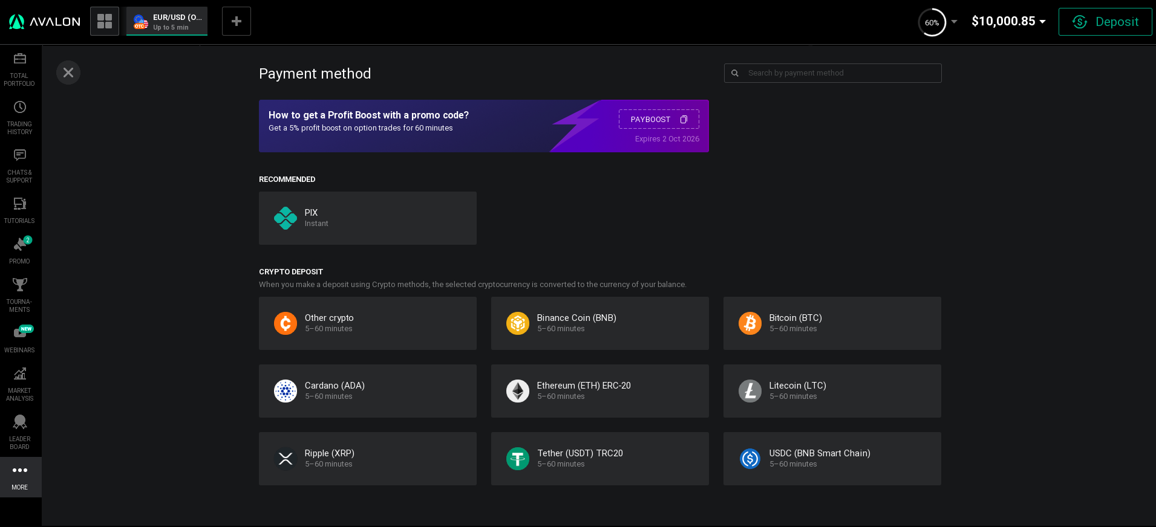The image size is (1156, 527).
Task: Choose Ripple (XRP) deposit option
Action: [368, 459]
